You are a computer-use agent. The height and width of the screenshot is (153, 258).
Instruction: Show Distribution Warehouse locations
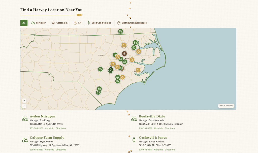pyautogui.click(x=132, y=23)
